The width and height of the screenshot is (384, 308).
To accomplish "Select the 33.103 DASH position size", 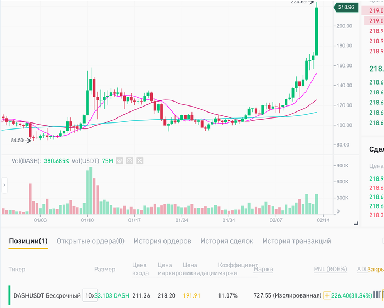I will click(112, 295).
